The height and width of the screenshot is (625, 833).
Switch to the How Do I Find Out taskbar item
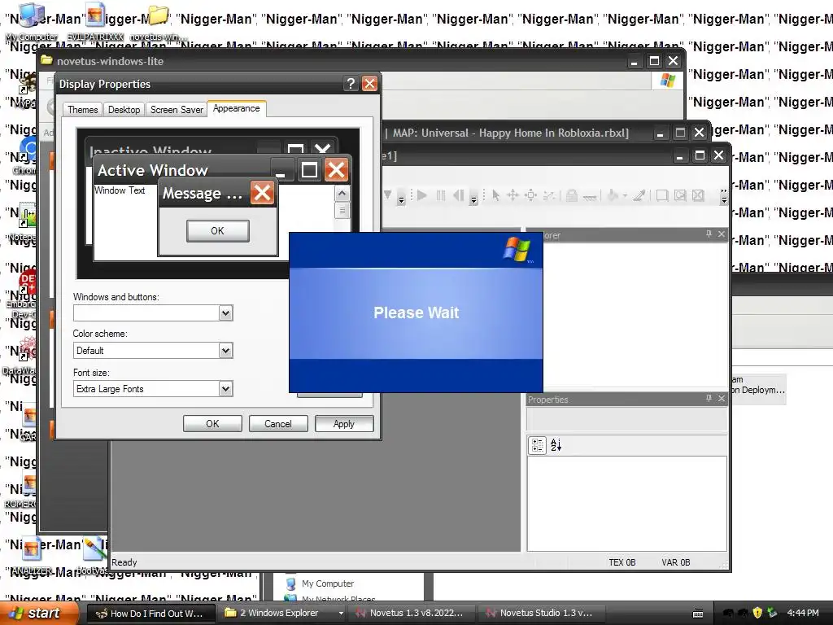click(150, 614)
